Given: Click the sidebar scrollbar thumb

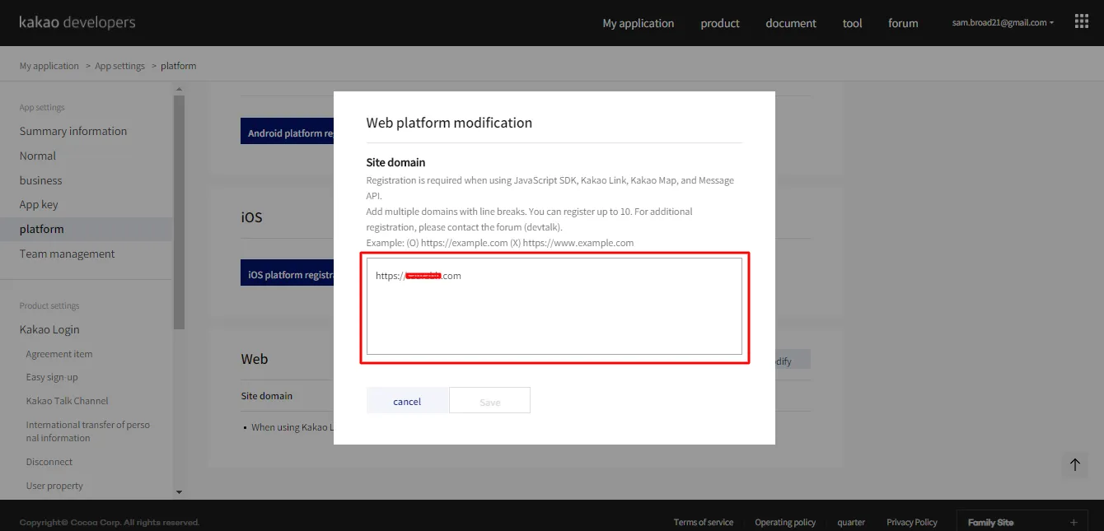Looking at the screenshot, I should tap(179, 212).
